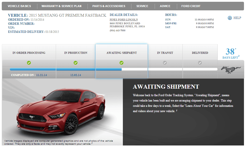
Task: Go to the Service menu item
Action: click(142, 6)
